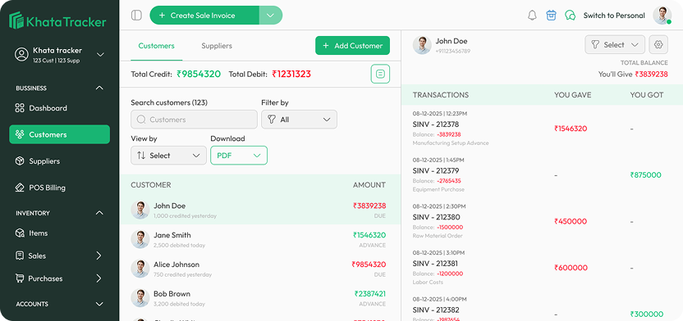Select the Customers tab
683x321 pixels.
(x=156, y=46)
